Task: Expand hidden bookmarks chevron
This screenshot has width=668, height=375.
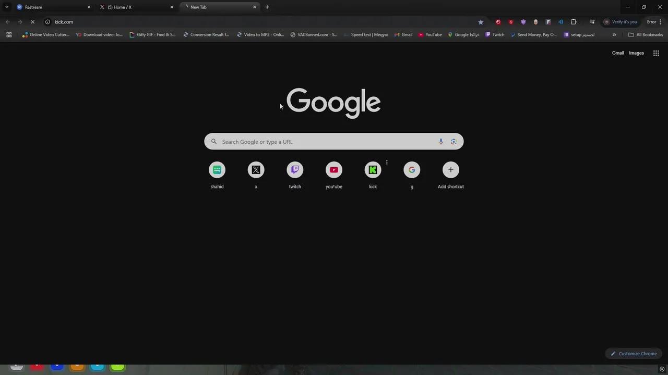Action: (614, 35)
